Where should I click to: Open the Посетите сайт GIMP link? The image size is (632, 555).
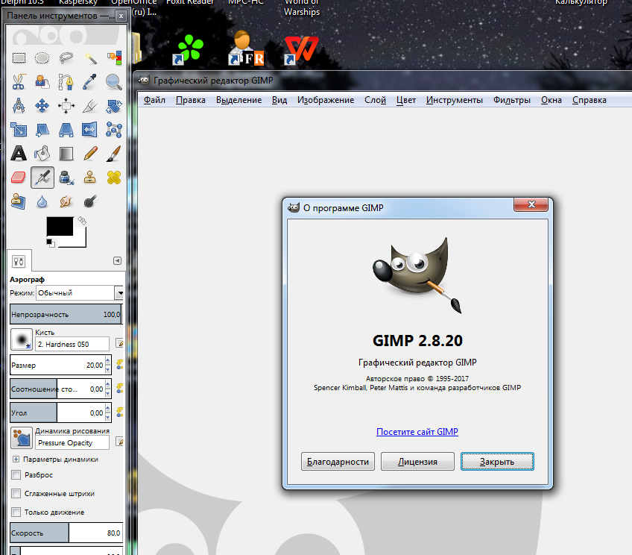tap(417, 432)
